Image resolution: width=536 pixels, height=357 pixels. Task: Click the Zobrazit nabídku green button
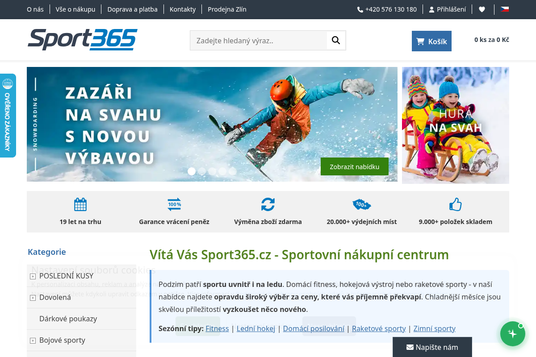click(355, 166)
